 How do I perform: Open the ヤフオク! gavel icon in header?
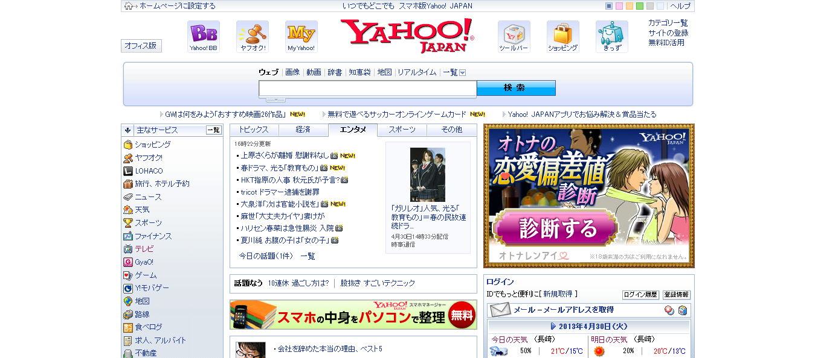tap(253, 36)
